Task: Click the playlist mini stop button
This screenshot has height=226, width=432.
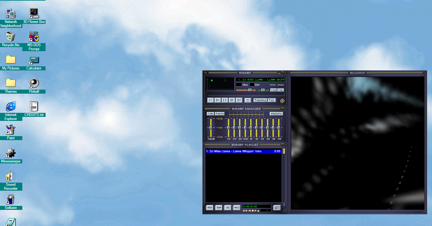Action: (x=253, y=211)
